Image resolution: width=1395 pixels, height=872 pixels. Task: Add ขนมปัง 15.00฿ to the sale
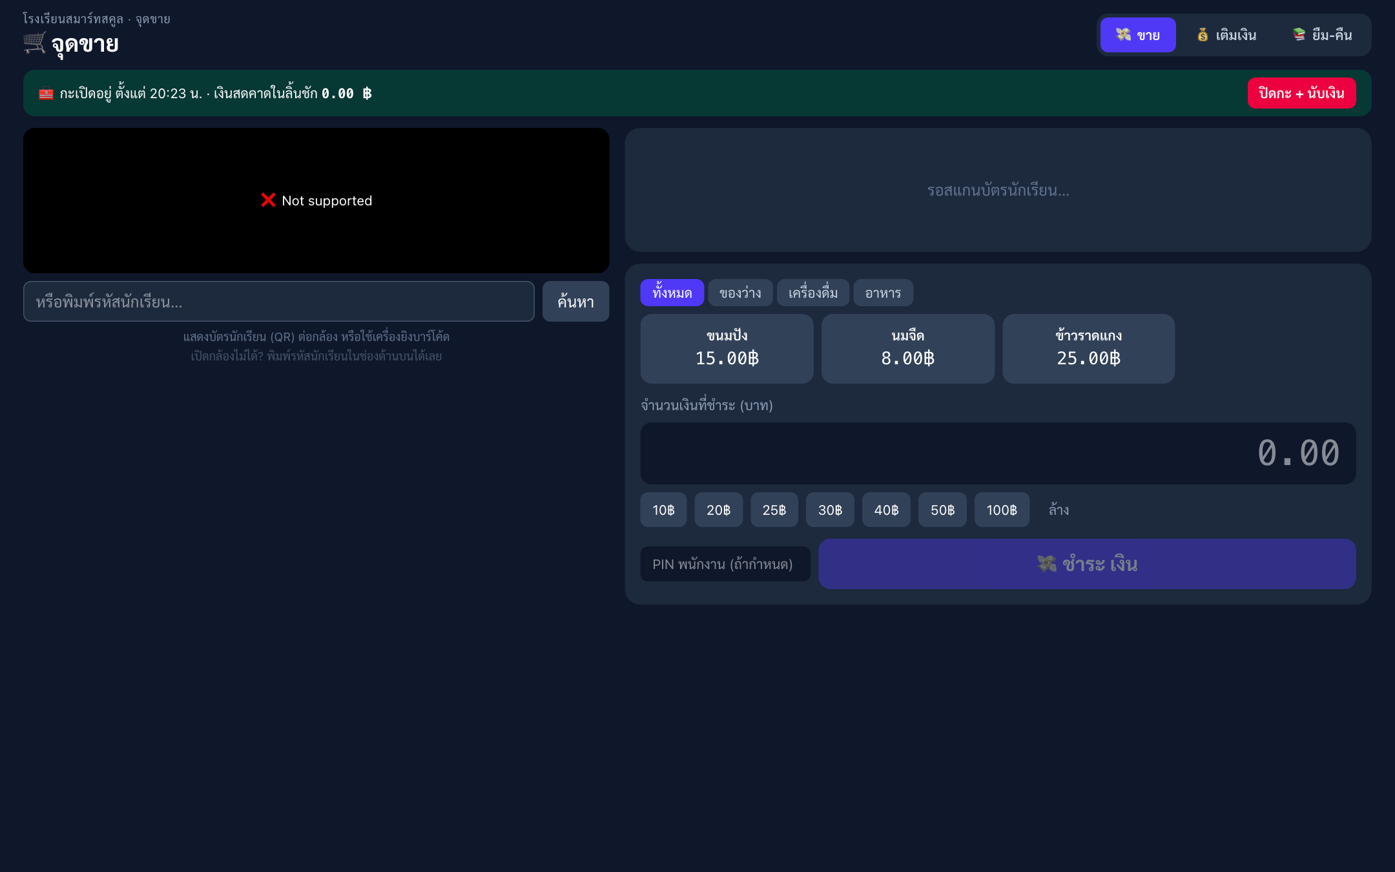point(727,349)
